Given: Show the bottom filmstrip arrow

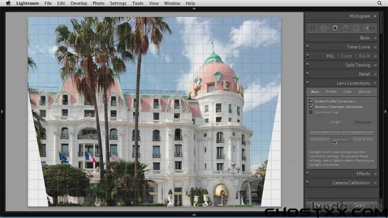Looking at the screenshot, I should (194, 214).
